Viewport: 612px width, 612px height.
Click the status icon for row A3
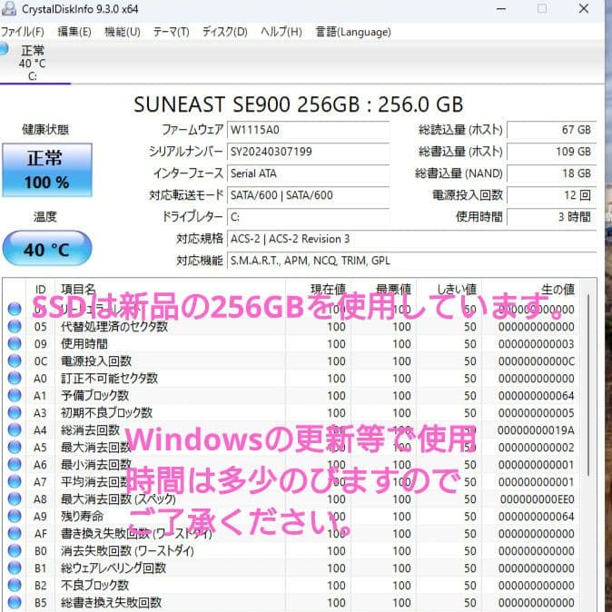tap(15, 412)
